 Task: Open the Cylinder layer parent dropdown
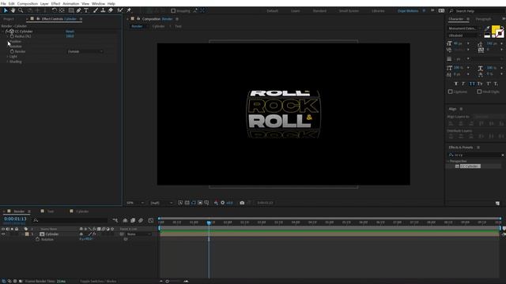(139, 234)
